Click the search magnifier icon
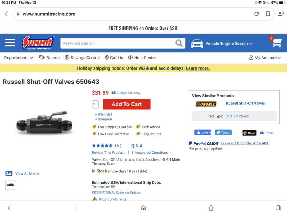 (x=179, y=43)
